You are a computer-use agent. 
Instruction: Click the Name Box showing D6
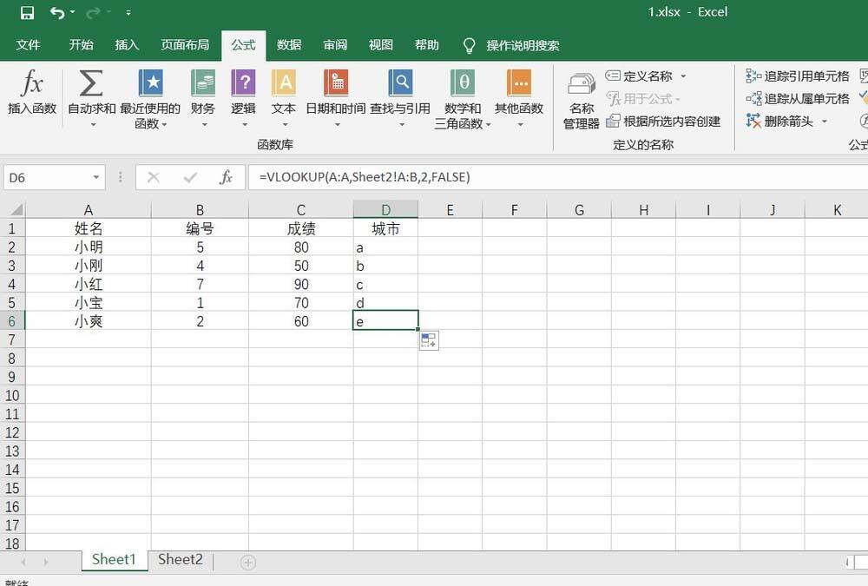(x=45, y=178)
